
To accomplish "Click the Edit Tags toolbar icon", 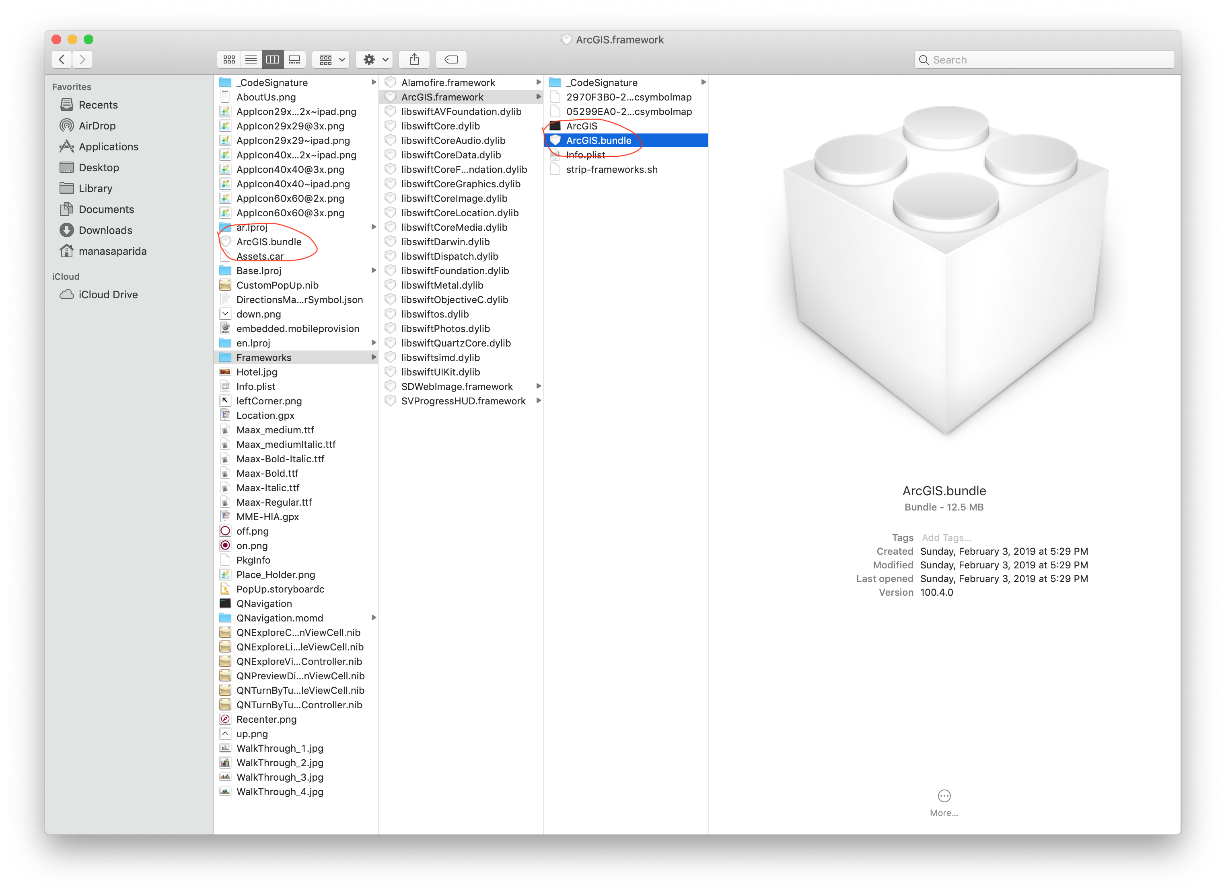I will point(451,59).
